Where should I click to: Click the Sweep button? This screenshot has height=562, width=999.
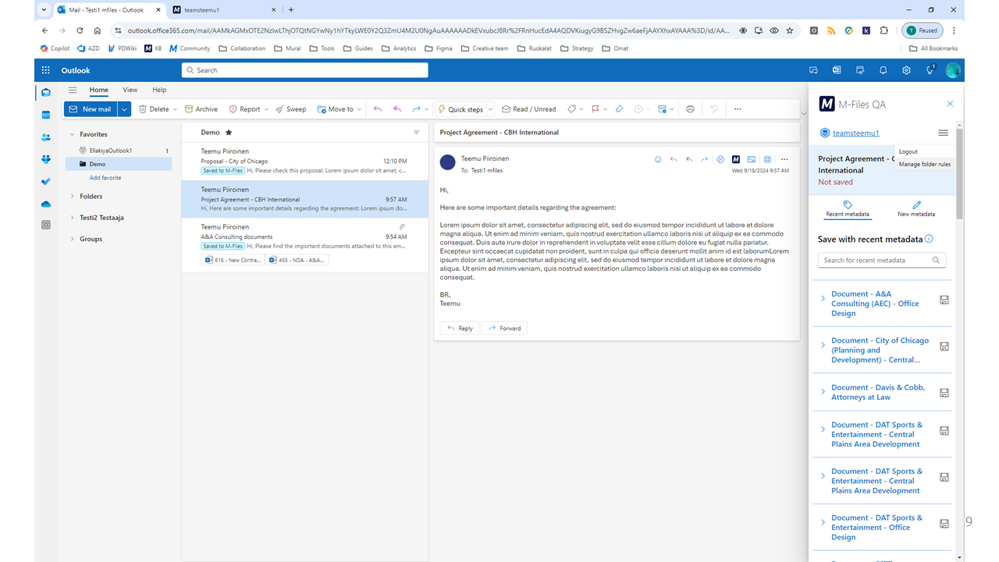point(290,109)
